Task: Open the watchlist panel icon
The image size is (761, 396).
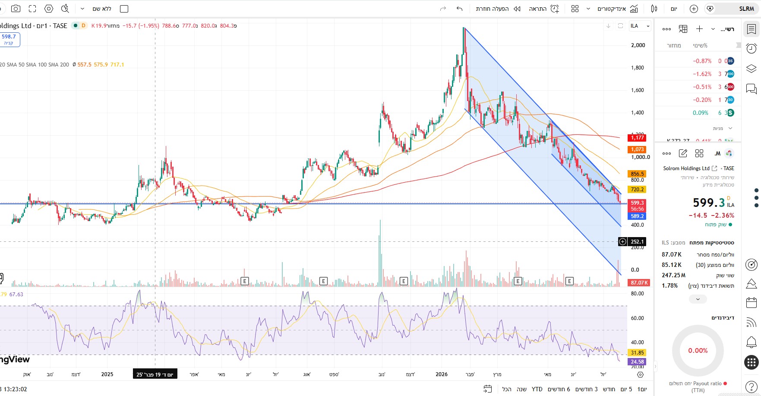Action: point(752,29)
